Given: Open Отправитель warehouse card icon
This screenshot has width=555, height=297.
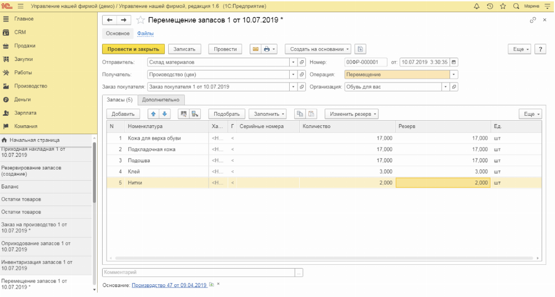Looking at the screenshot, I should (x=301, y=62).
